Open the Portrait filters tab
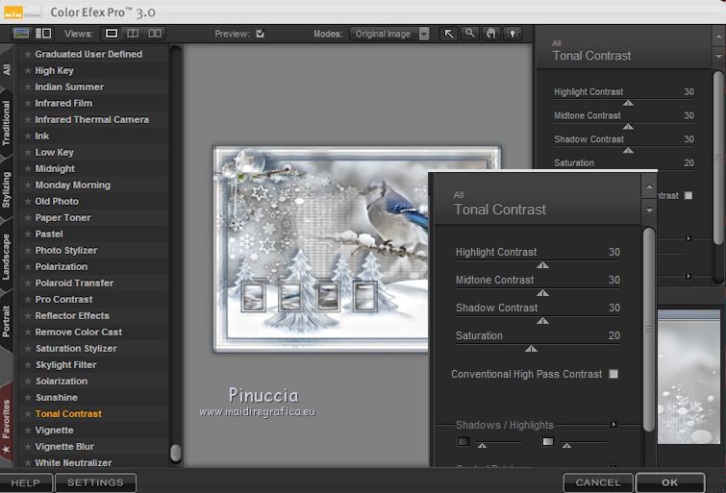This screenshot has height=493, width=726. (x=7, y=321)
